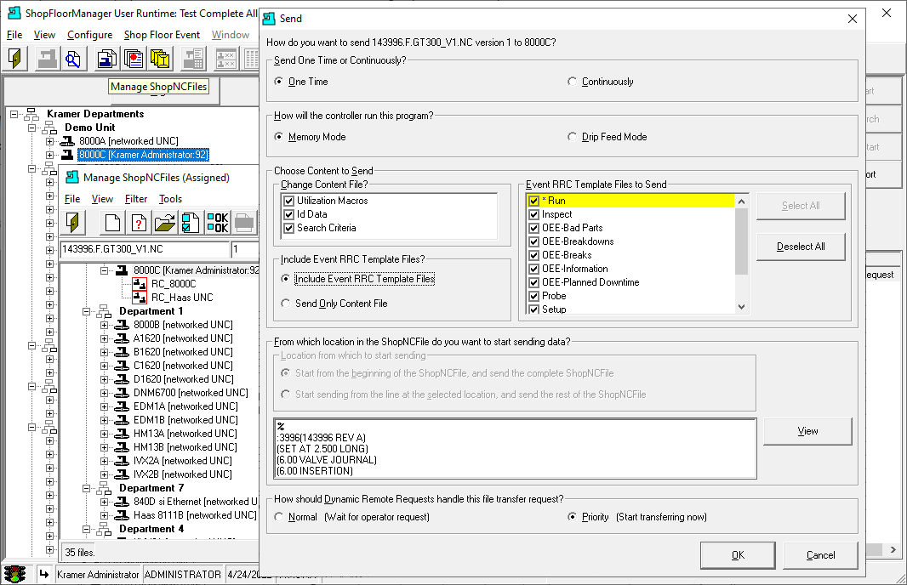The width and height of the screenshot is (907, 585).
Task: Select the One Time send option
Action: tap(279, 82)
